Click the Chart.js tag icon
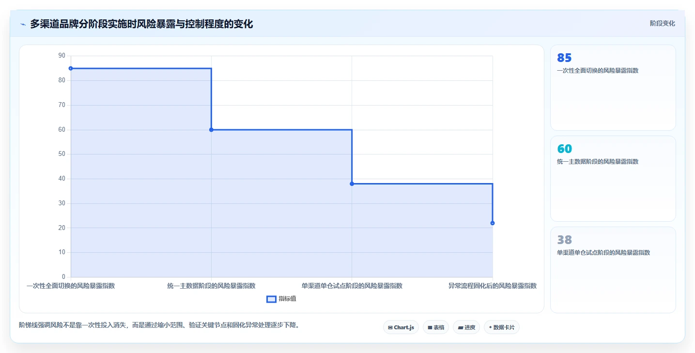The height and width of the screenshot is (353, 695). coord(390,328)
